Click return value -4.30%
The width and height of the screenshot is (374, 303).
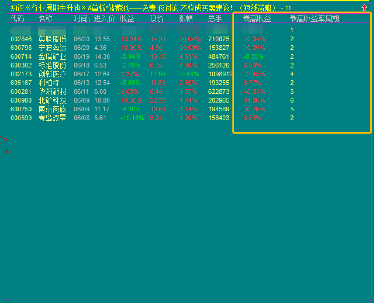(x=130, y=109)
